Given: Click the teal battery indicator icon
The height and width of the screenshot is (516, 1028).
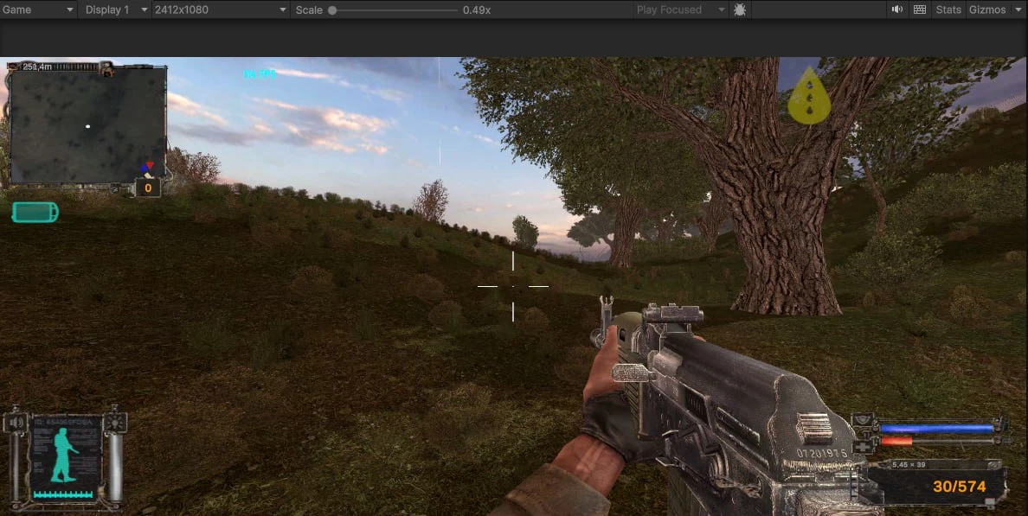Looking at the screenshot, I should (35, 212).
